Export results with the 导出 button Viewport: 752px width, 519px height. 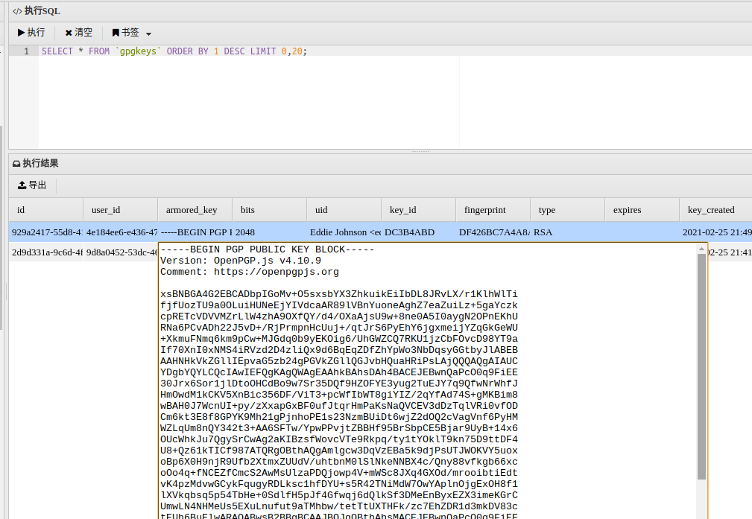coord(32,185)
